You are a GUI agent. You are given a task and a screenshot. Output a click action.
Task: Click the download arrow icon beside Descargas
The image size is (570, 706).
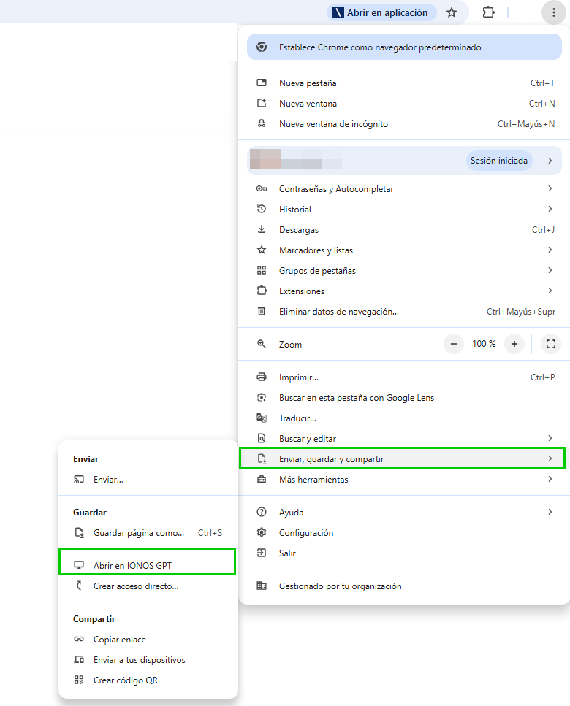tap(262, 229)
